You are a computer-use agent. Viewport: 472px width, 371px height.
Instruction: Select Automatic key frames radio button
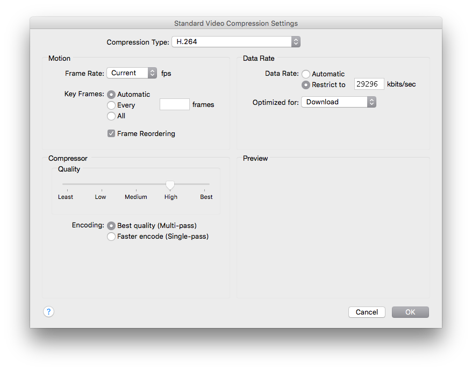click(x=111, y=95)
